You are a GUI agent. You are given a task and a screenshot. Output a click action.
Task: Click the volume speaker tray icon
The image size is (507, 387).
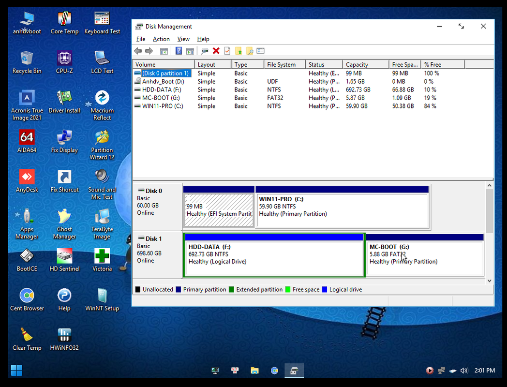(464, 371)
